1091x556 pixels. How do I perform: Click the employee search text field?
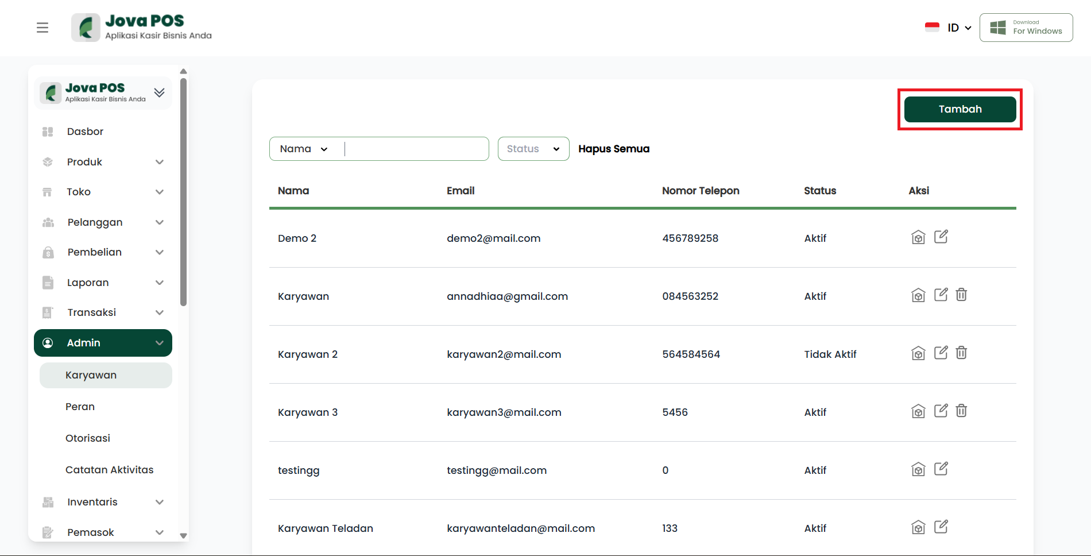416,149
